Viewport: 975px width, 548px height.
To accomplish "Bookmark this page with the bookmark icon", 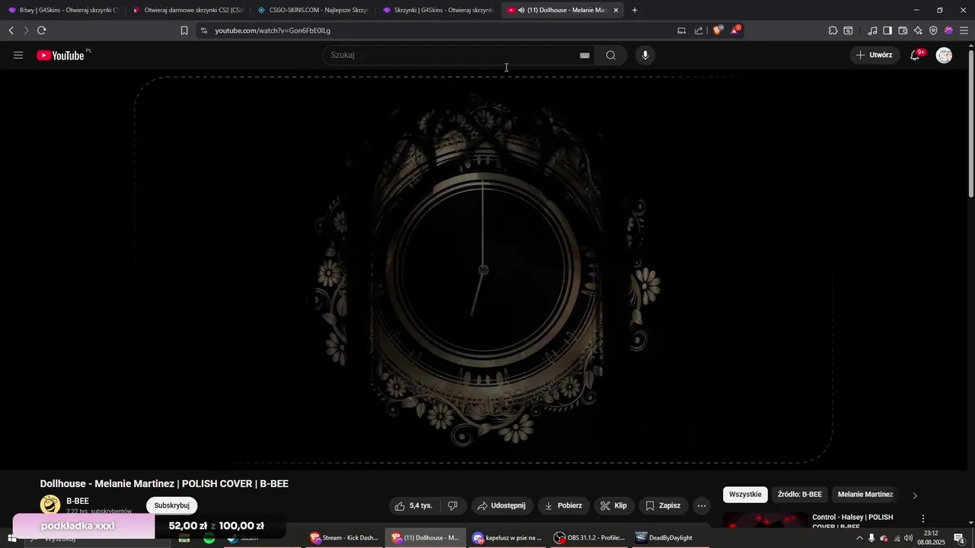I will pyautogui.click(x=184, y=30).
